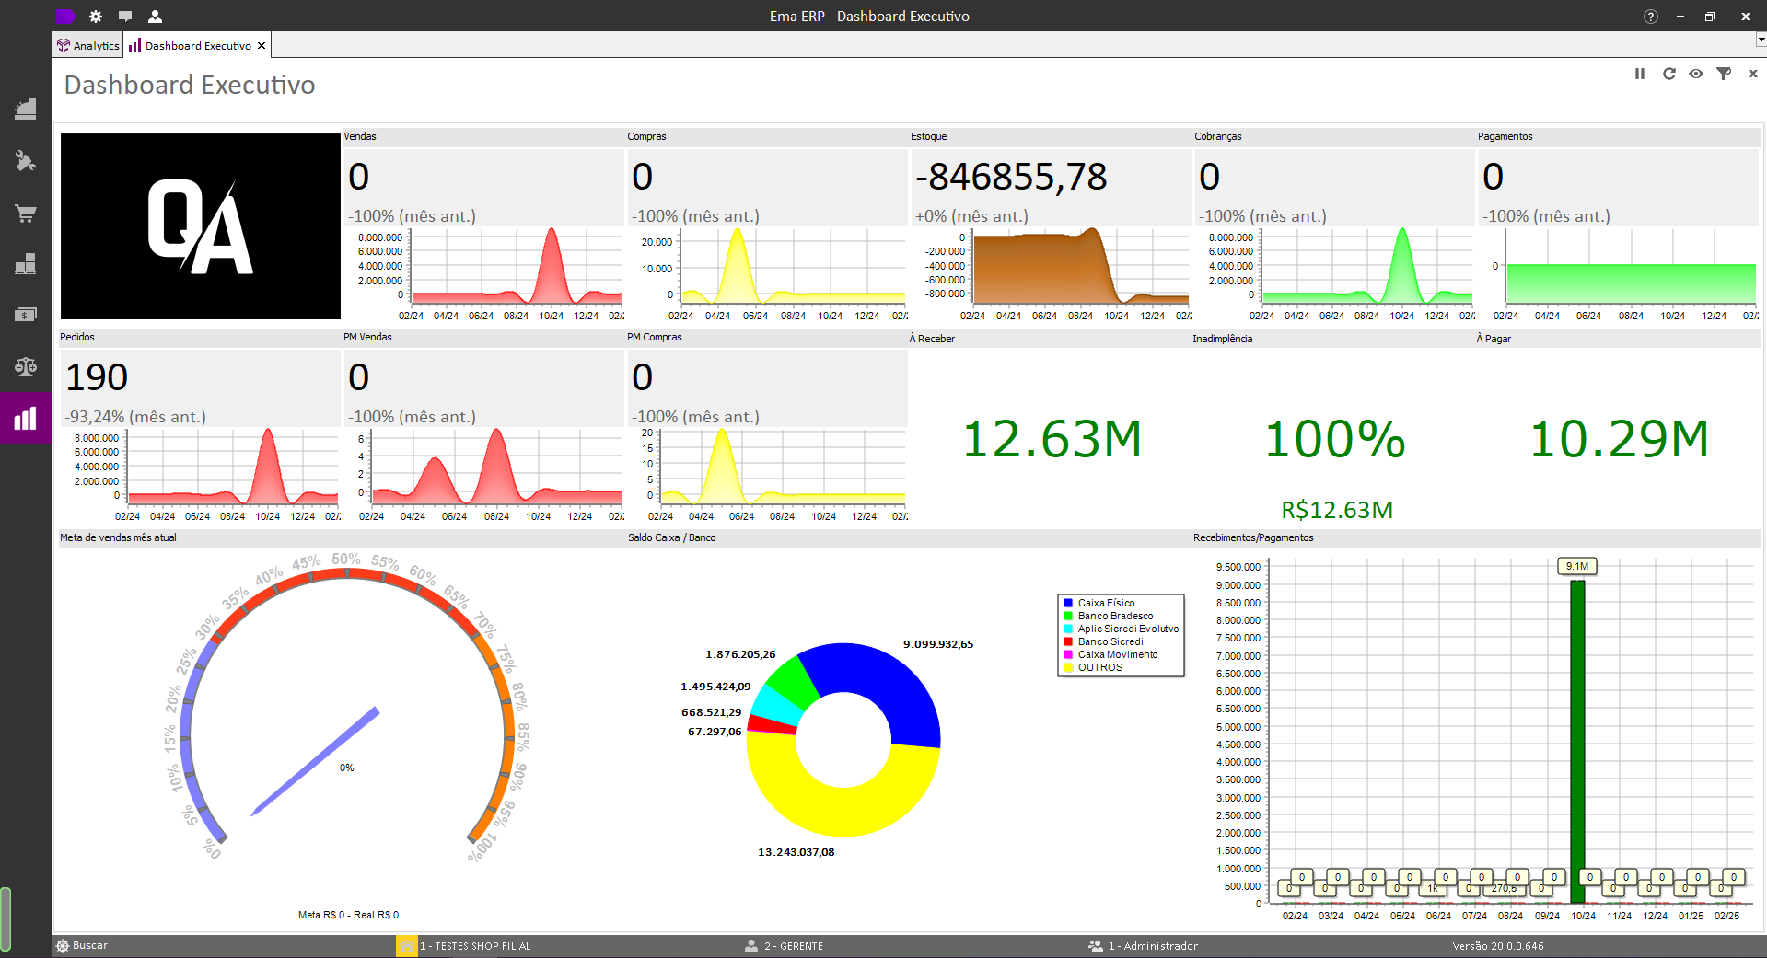Close the Dashboard Executivo tab

[262, 45]
